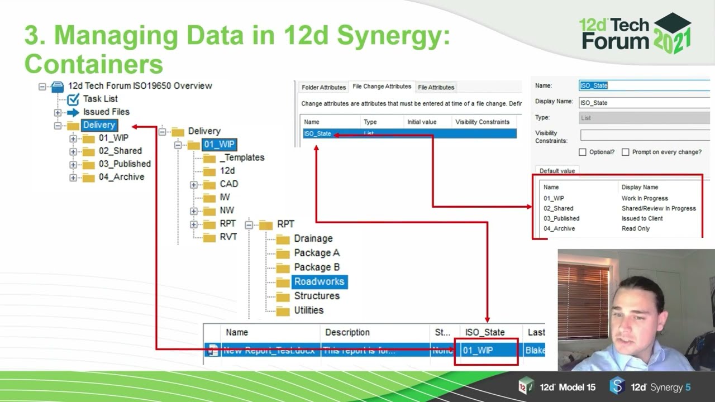715x402 pixels.
Task: Click the ISO_State column header in file list
Action: (490, 332)
